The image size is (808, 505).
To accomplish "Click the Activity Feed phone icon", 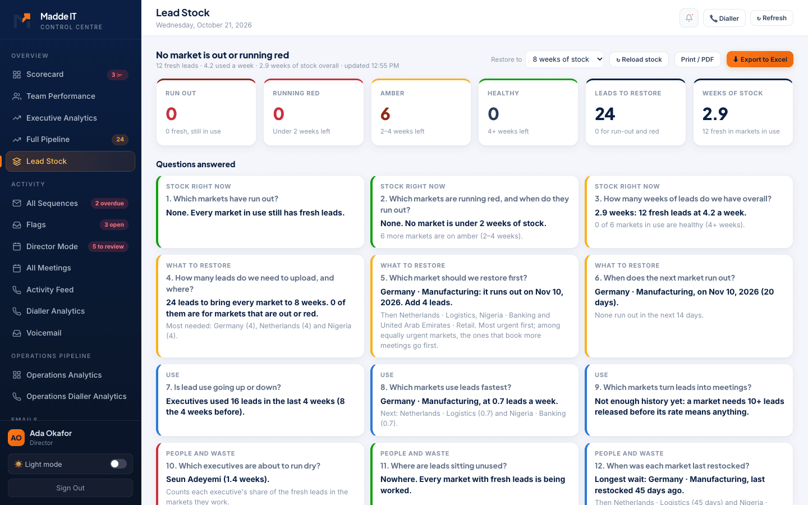I will [x=17, y=290].
